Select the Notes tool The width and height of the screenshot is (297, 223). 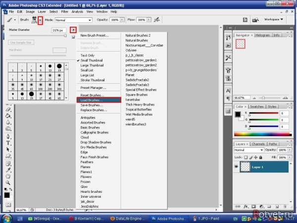coord(8,164)
